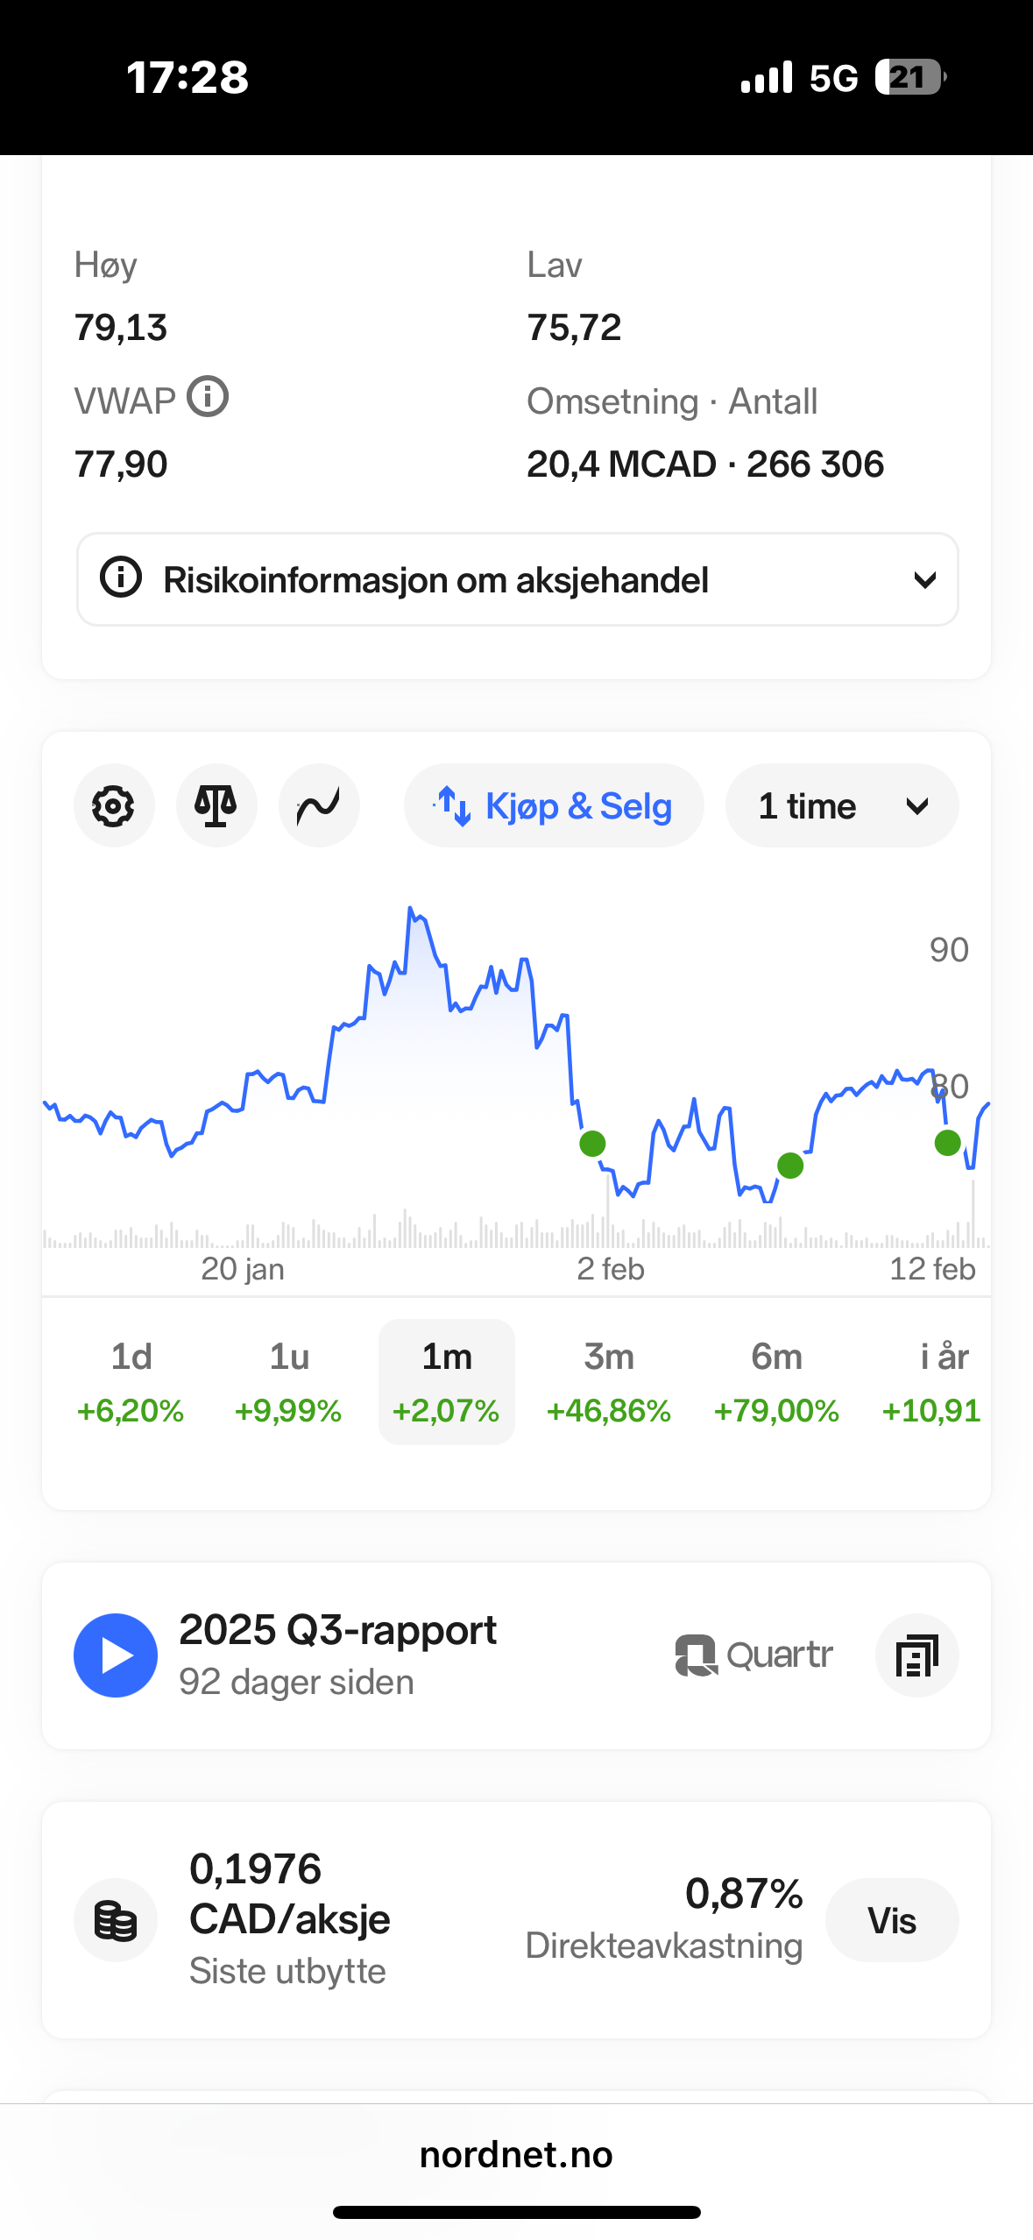
Task: Expand Risikoinformasjon om aksjehandel section
Action: [x=517, y=579]
